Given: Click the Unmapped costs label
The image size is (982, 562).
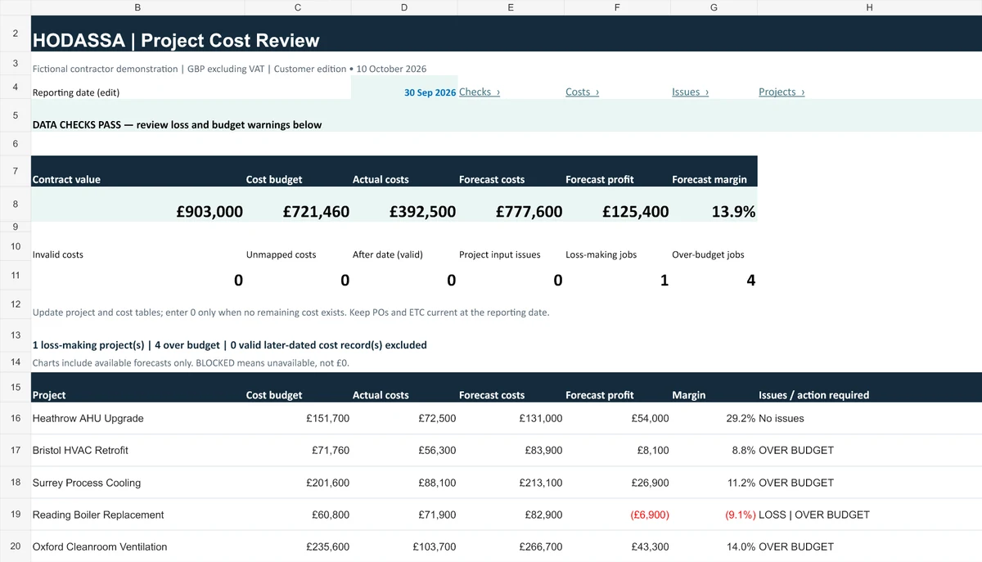Looking at the screenshot, I should tap(281, 254).
